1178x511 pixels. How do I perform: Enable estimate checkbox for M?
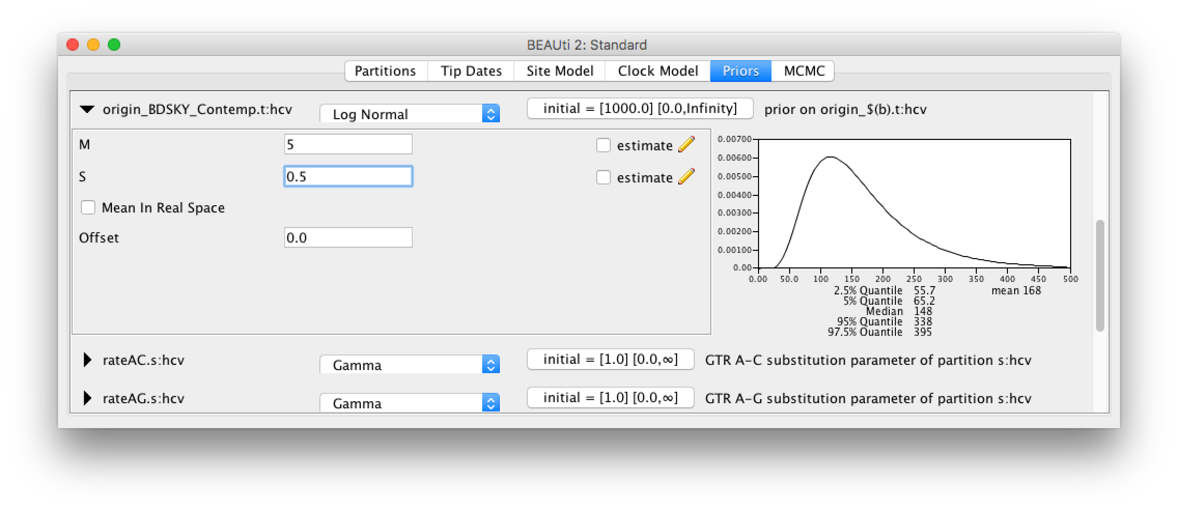604,145
